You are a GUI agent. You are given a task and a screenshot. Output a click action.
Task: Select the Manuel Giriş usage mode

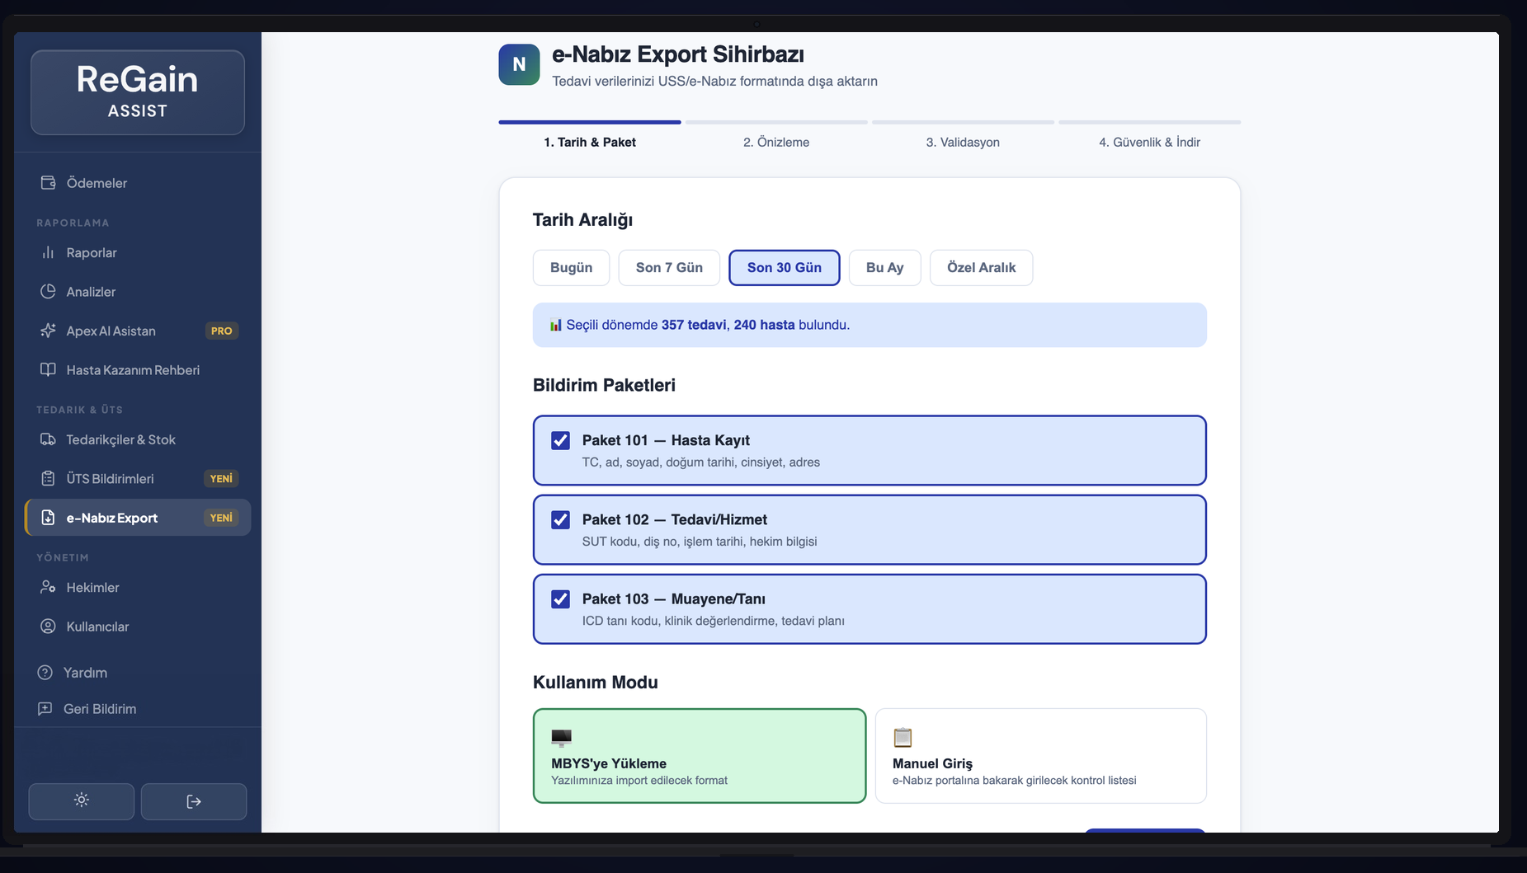tap(1040, 756)
